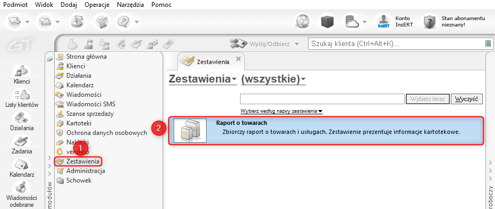Focus the Szukaj klienta search field
Viewport: 495px width, 209px height.
point(397,44)
